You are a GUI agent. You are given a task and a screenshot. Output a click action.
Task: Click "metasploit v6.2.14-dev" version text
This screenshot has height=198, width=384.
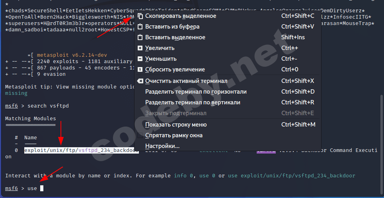coord(72,55)
